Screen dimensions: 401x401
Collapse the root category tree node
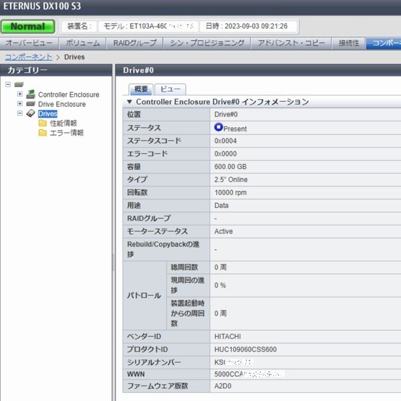[x=8, y=84]
